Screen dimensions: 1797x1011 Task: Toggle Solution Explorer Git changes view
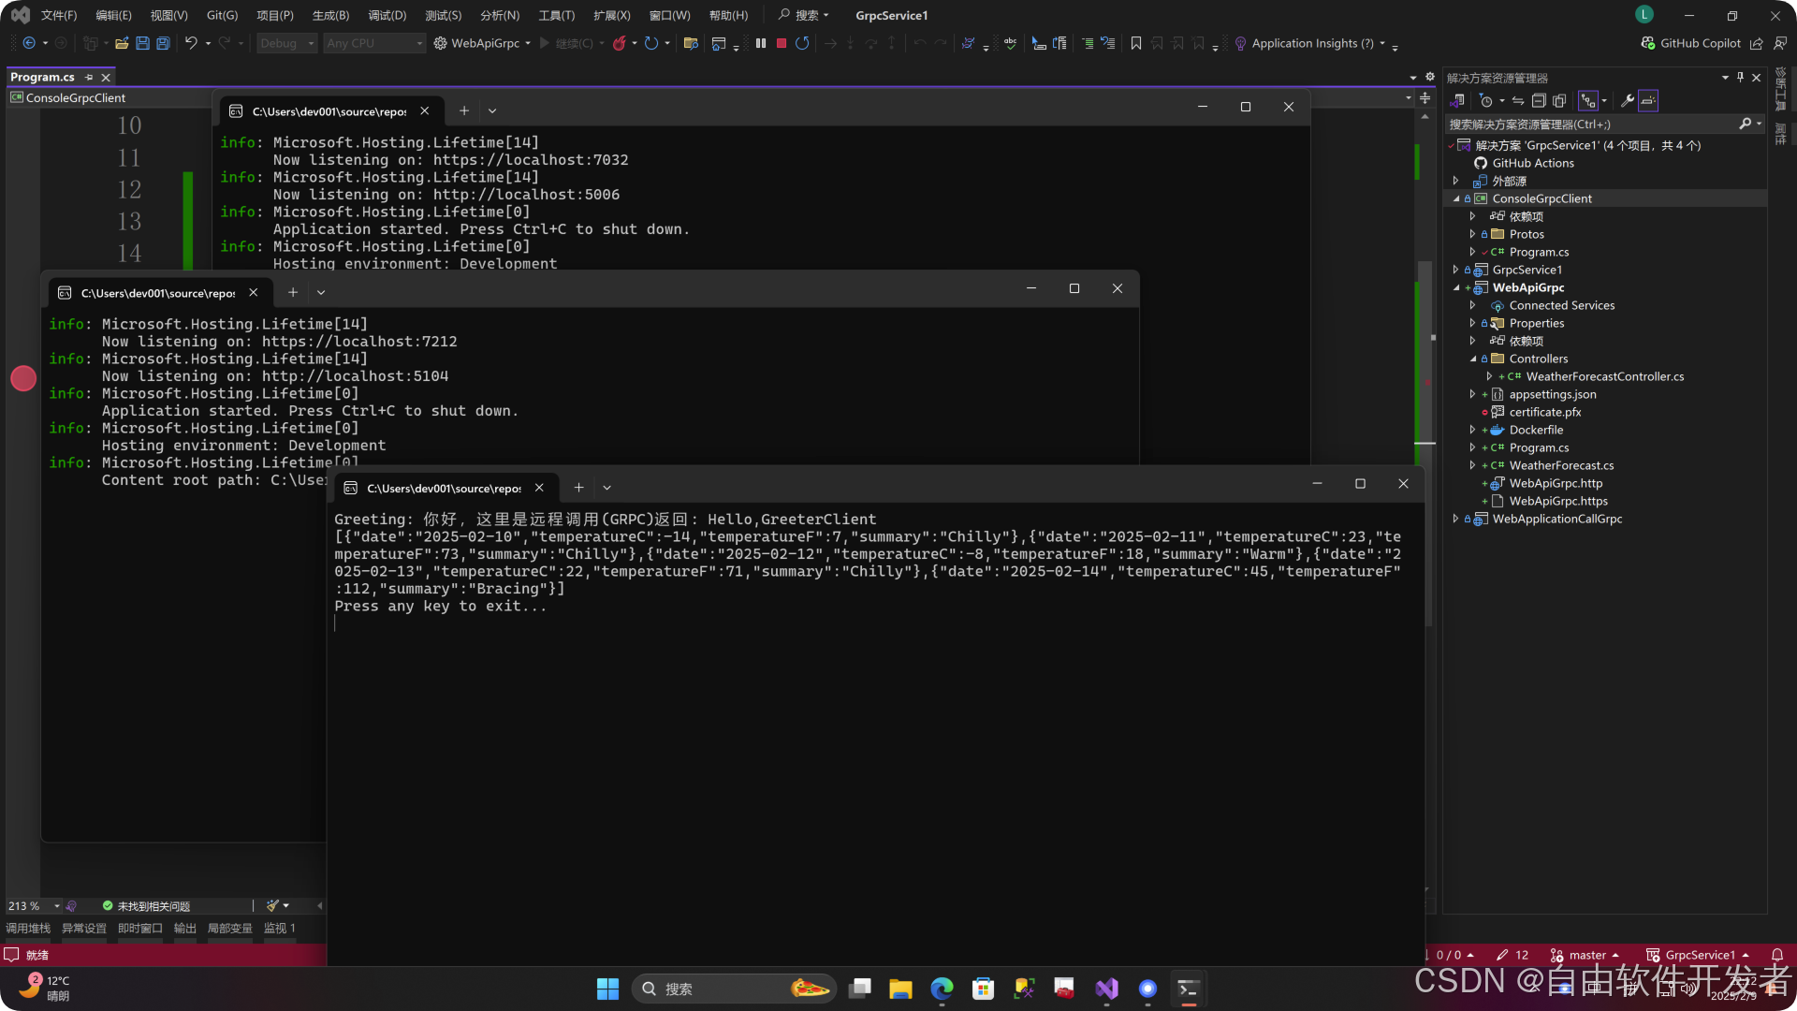click(1588, 101)
